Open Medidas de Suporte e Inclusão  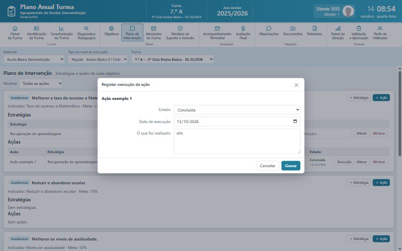(x=180, y=33)
